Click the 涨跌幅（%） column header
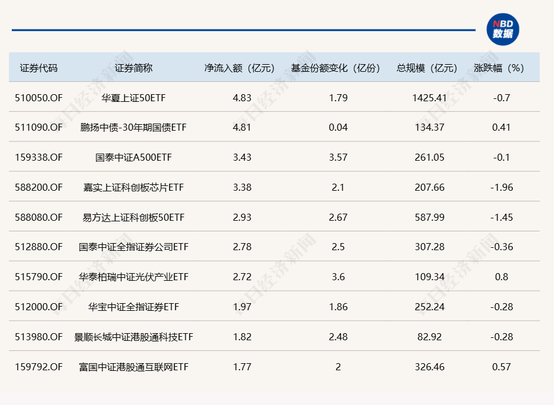 click(x=502, y=68)
